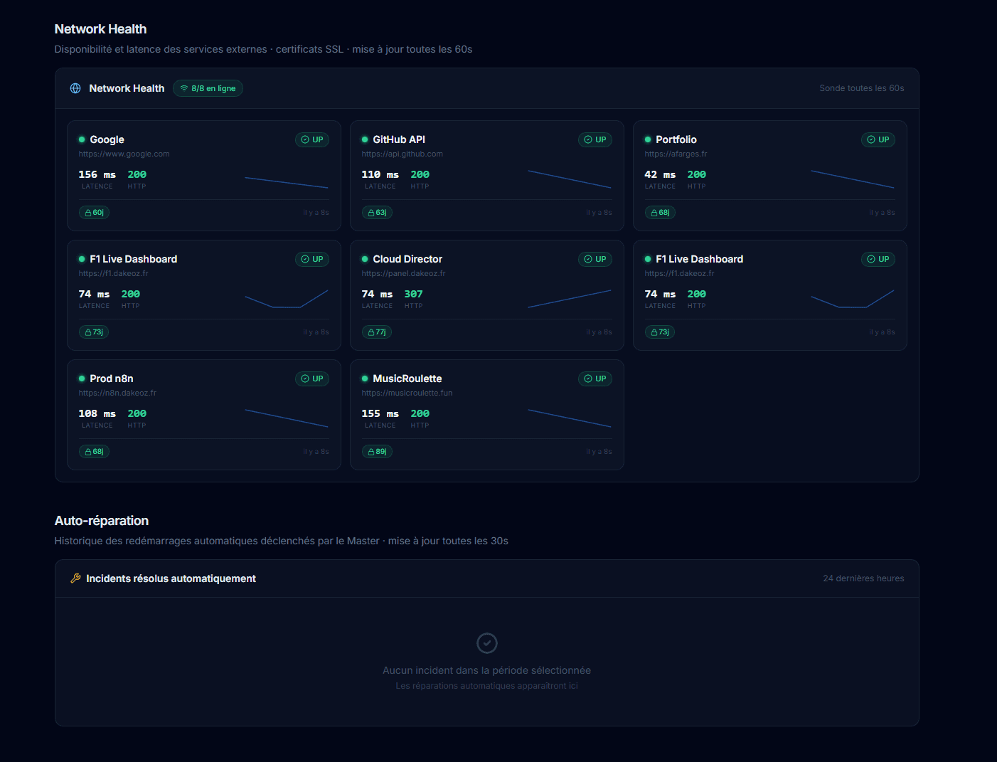Click the checkmark circle above Aucun incident

[486, 643]
